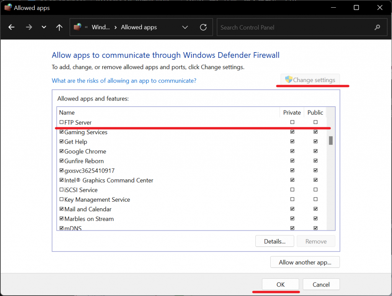Uncheck Marbles on Stream Public checkbox
This screenshot has height=296, width=392.
pyautogui.click(x=315, y=219)
